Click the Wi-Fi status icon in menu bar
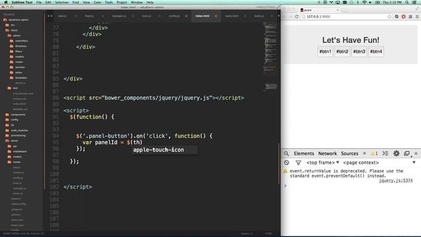The image size is (421, 237). [364, 2]
